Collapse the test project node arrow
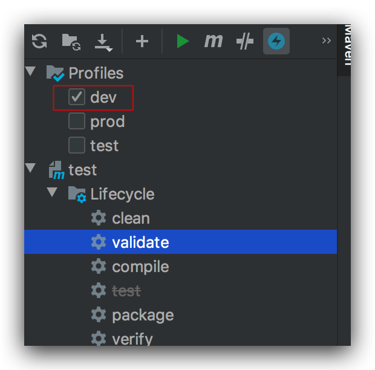375x370 pixels. [x=30, y=169]
